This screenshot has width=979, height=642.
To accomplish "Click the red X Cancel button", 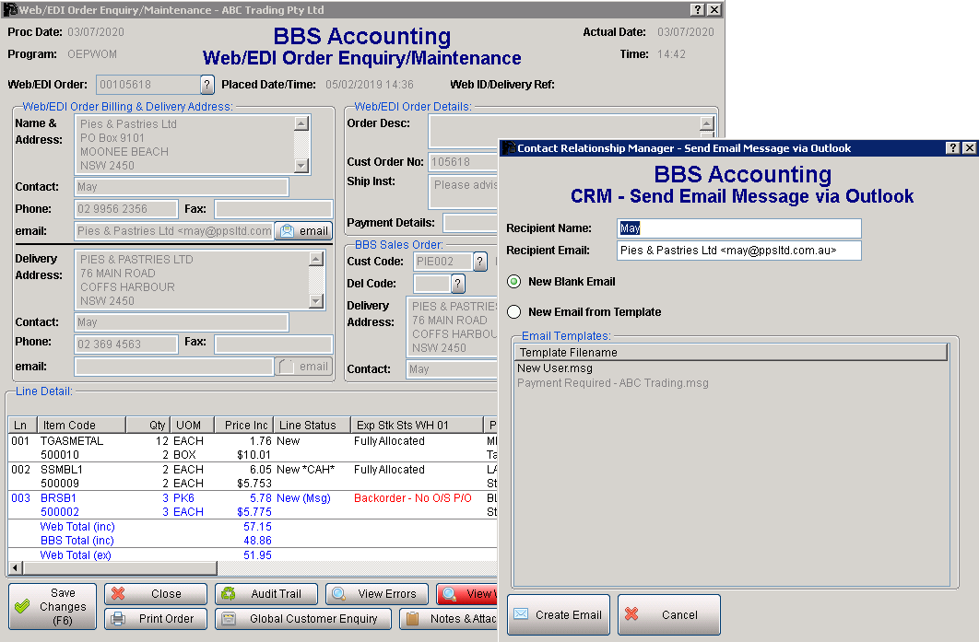I will click(668, 614).
